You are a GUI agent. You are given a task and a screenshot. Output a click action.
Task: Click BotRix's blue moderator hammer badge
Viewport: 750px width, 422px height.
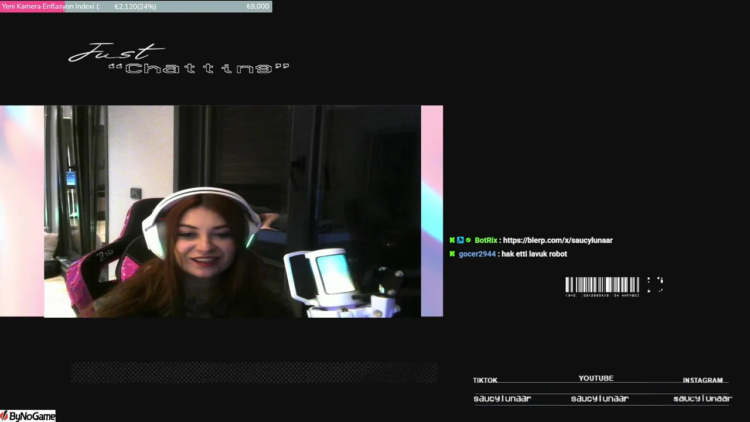point(460,240)
